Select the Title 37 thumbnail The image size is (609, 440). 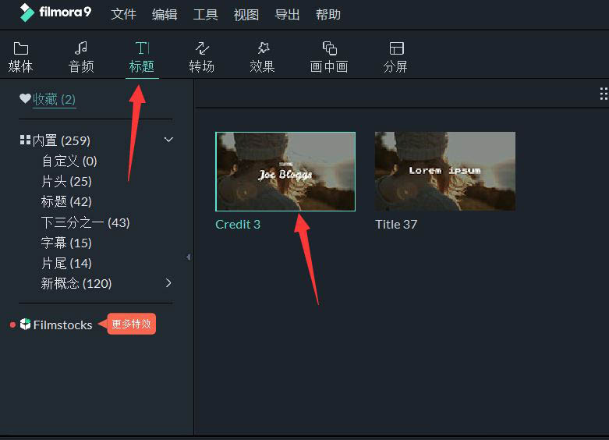[x=445, y=172]
